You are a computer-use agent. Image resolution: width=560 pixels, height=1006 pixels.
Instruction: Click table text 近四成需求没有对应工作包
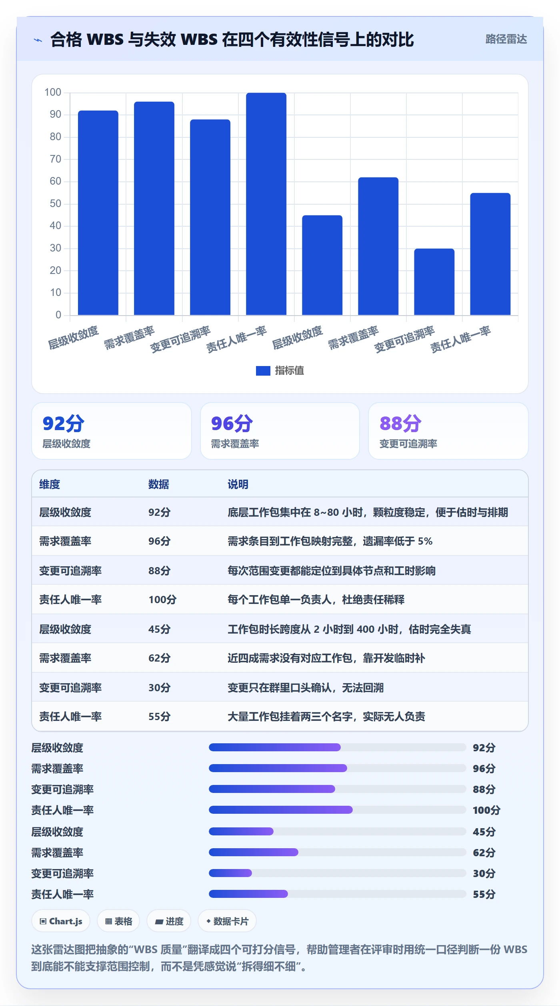point(290,658)
